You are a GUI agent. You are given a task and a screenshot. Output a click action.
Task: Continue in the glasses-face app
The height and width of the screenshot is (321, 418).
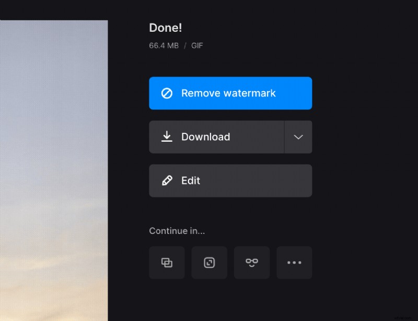click(252, 263)
